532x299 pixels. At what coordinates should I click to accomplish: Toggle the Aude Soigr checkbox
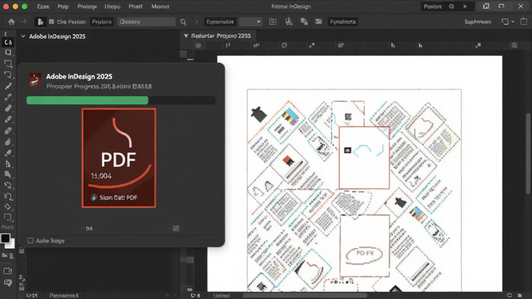(31, 241)
